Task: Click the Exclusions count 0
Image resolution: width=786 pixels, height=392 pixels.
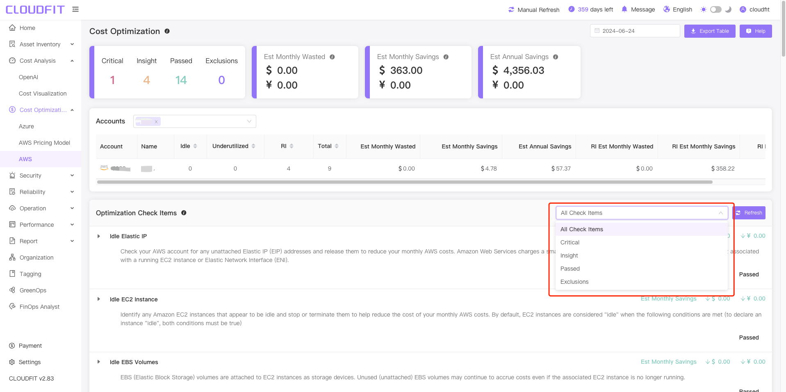Action: [221, 80]
